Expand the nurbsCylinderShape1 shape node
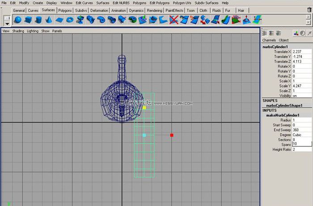The image size is (313, 206). pyautogui.click(x=284, y=105)
